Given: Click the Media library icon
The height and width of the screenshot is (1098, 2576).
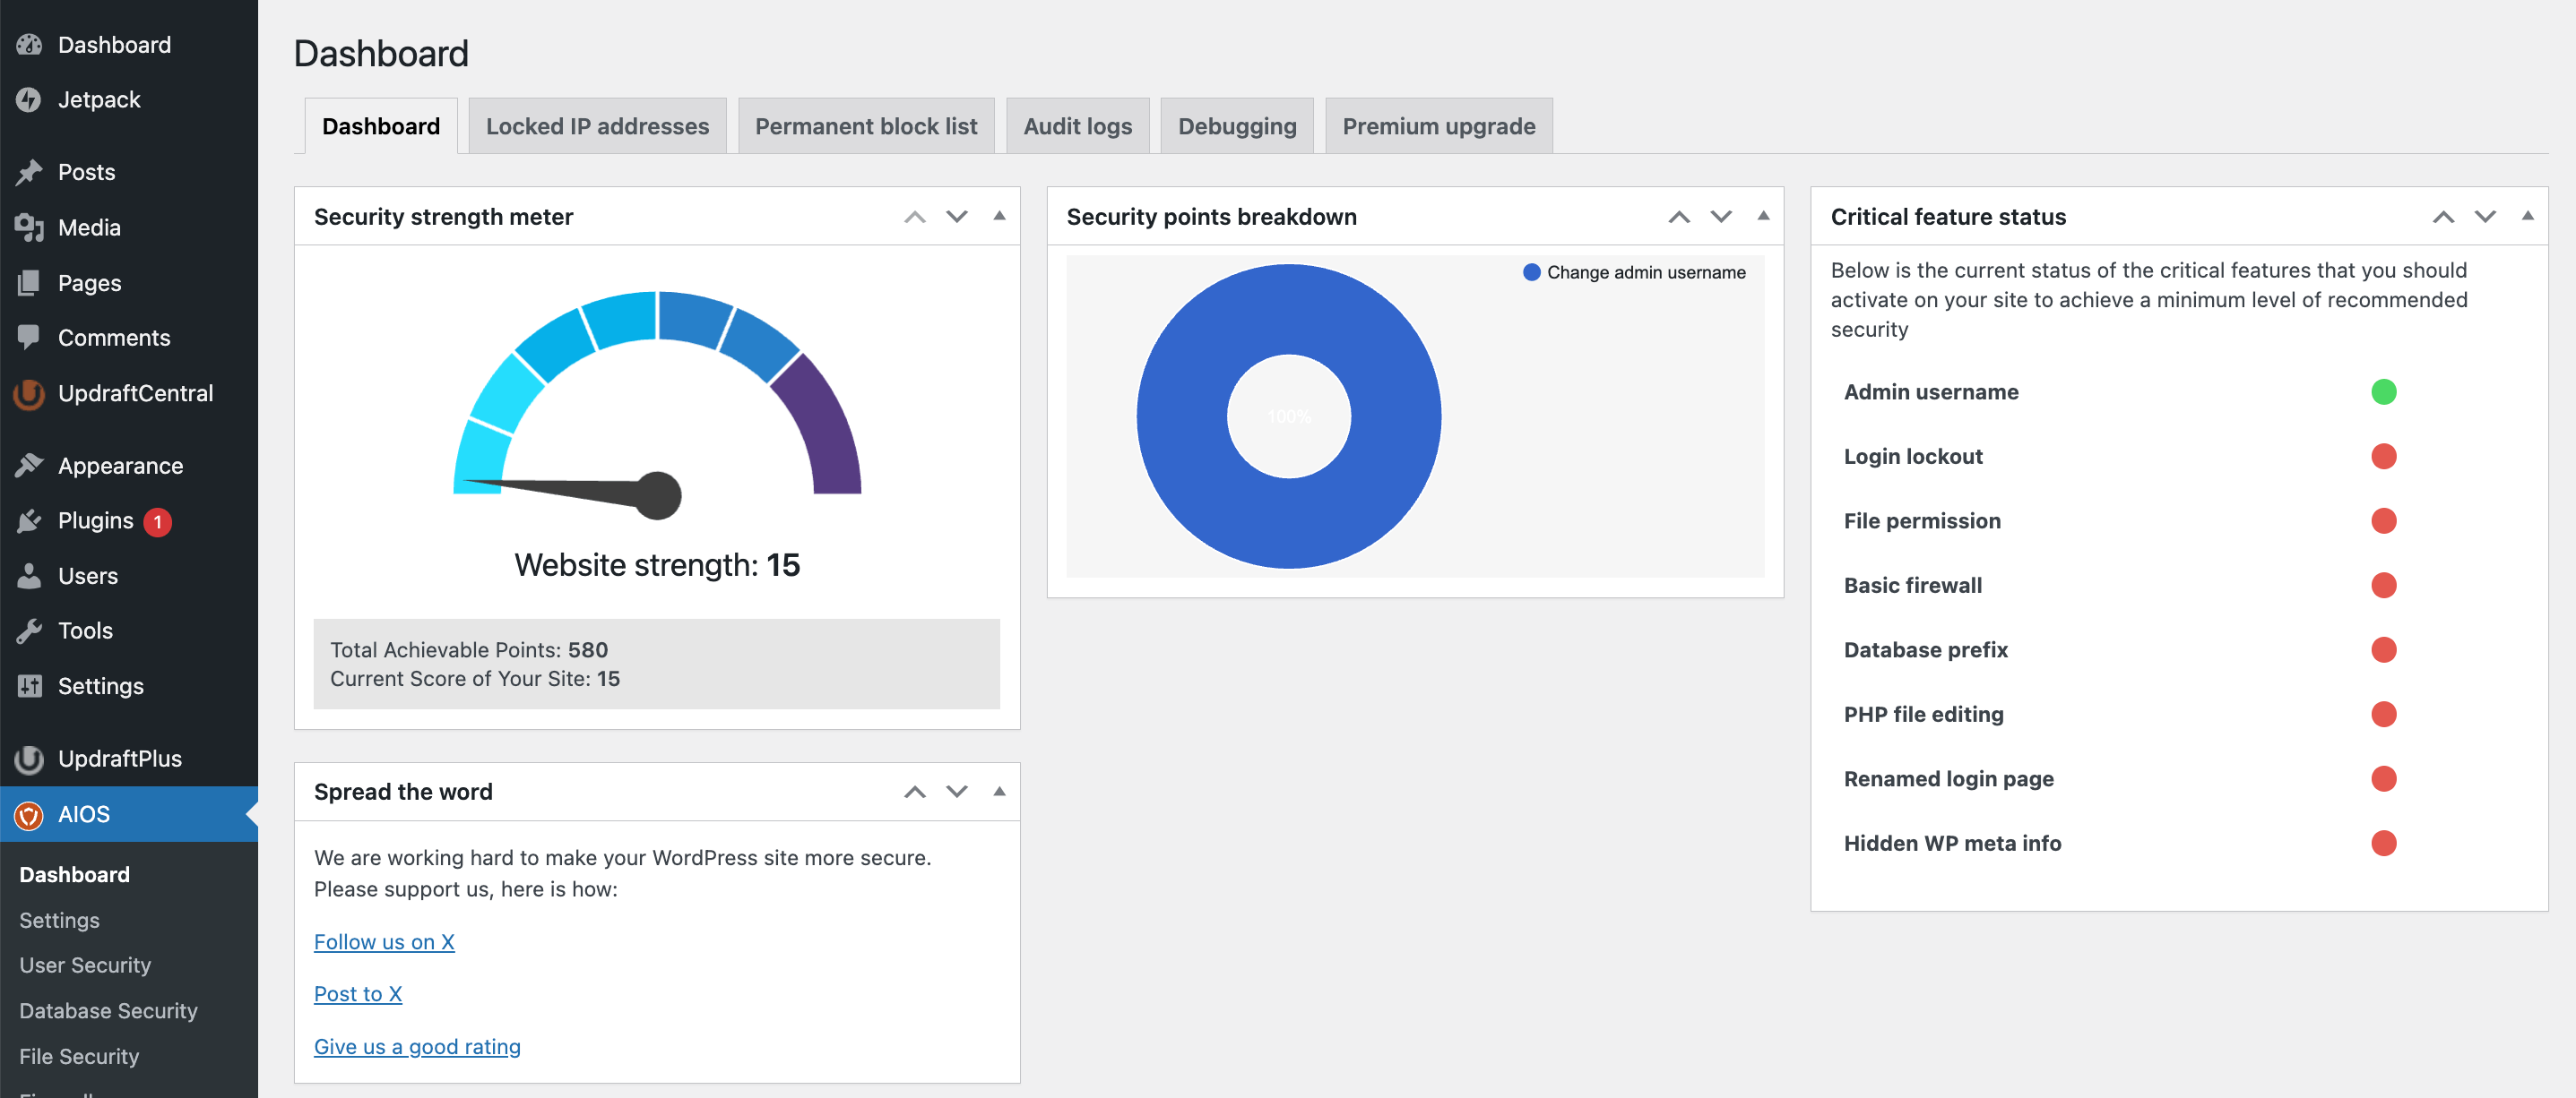Looking at the screenshot, I should point(29,227).
